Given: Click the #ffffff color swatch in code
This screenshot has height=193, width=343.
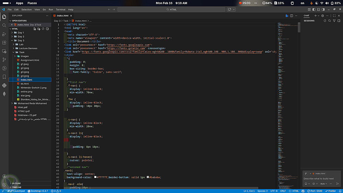Looking at the screenshot, I should tap(96, 177).
